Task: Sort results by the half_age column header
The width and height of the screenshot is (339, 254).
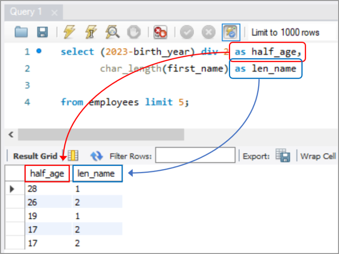Action: tap(47, 173)
